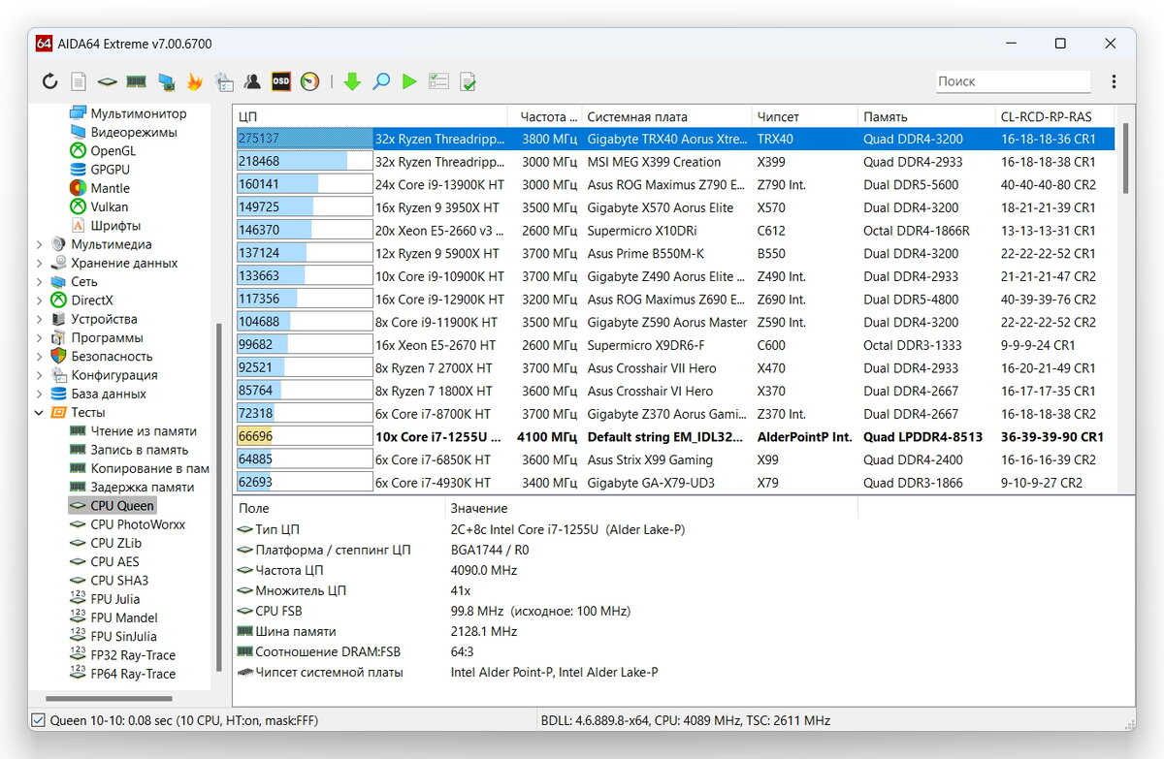This screenshot has height=759, width=1164.
Task: Select OpenGL tree item
Action: coord(113,150)
